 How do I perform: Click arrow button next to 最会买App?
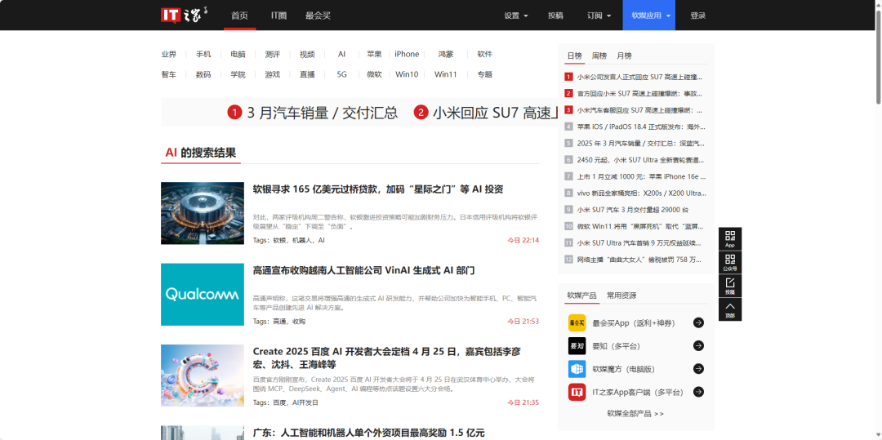coord(698,322)
